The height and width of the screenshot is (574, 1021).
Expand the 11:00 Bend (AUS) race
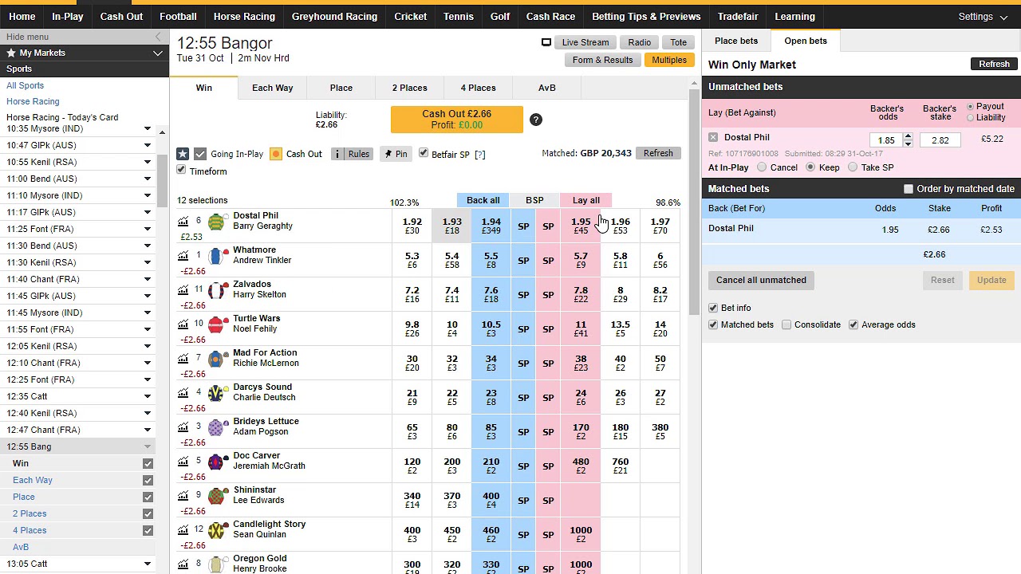click(x=147, y=179)
